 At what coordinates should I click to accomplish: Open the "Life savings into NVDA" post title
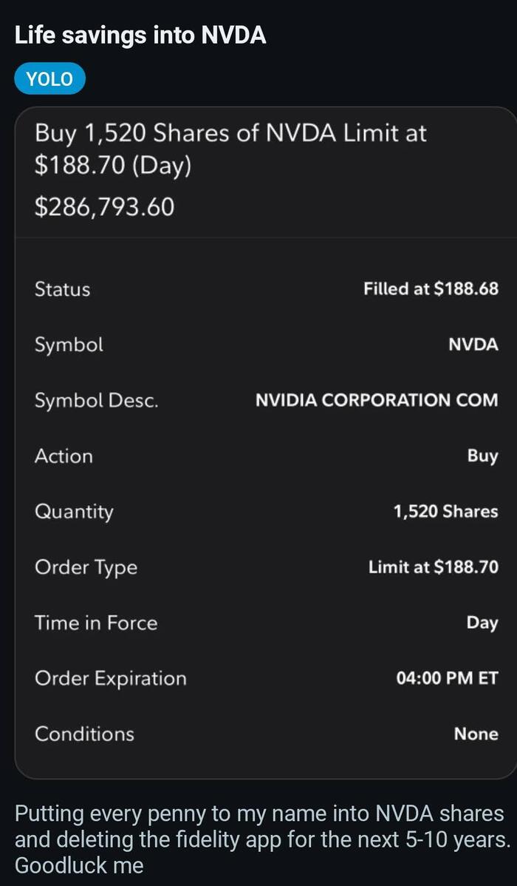pyautogui.click(x=140, y=35)
